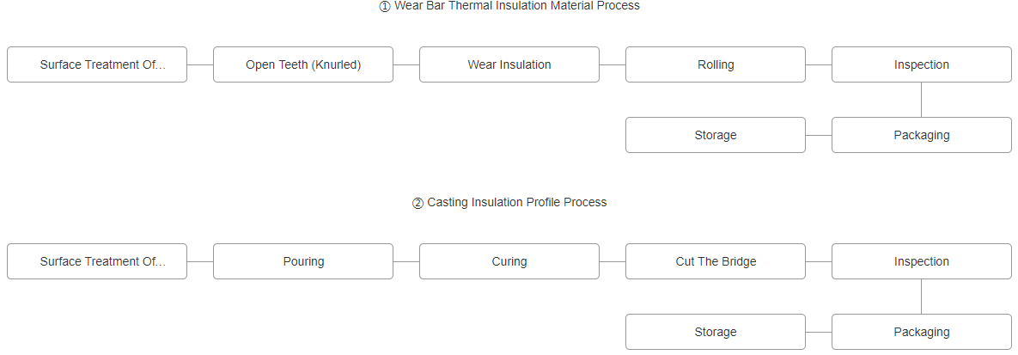The height and width of the screenshot is (355, 1018).
Task: Select the Wear Bar Thermal Insulation Material Process title
Action: click(x=509, y=6)
